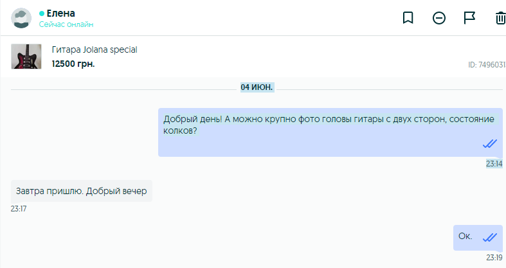The image size is (506, 268).
Task: Report the conversation using the flag icon
Action: point(469,18)
